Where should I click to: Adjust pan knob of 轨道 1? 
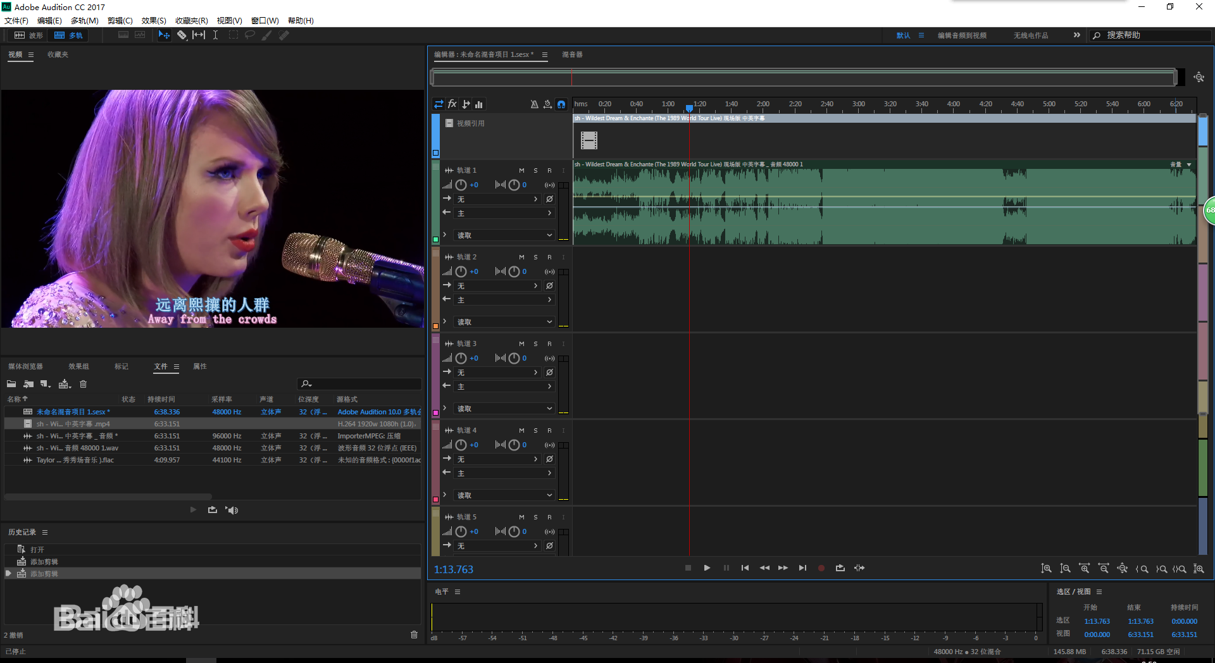(514, 185)
